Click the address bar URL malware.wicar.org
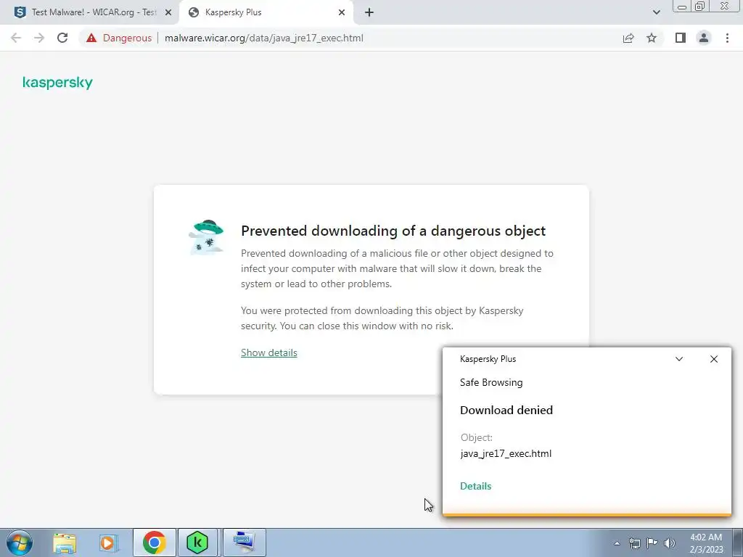The height and width of the screenshot is (557, 743). [264, 38]
